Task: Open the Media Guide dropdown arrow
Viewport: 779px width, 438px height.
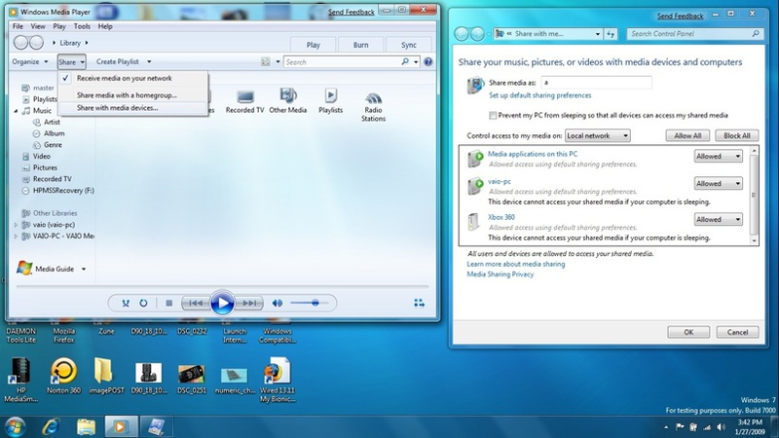Action: click(x=84, y=270)
